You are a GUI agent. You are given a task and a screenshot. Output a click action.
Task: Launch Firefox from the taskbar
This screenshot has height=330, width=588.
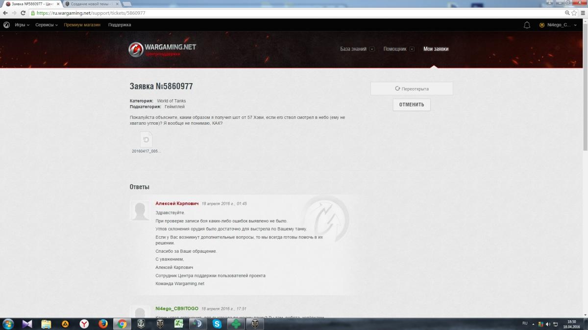[103, 324]
